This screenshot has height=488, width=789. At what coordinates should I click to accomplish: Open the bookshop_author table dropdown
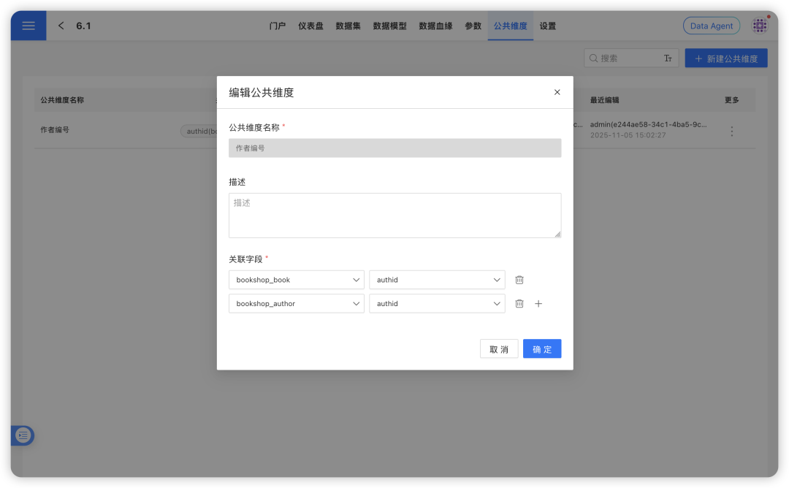[x=296, y=303]
